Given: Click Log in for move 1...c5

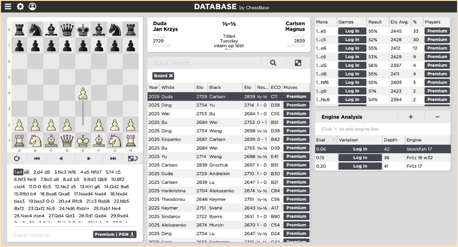Looking at the screenshot, I should point(352,40).
